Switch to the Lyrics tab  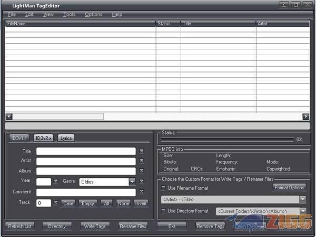(66, 138)
